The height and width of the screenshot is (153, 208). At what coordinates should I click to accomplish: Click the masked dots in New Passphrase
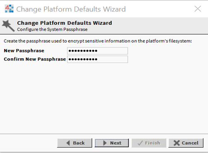(x=83, y=51)
